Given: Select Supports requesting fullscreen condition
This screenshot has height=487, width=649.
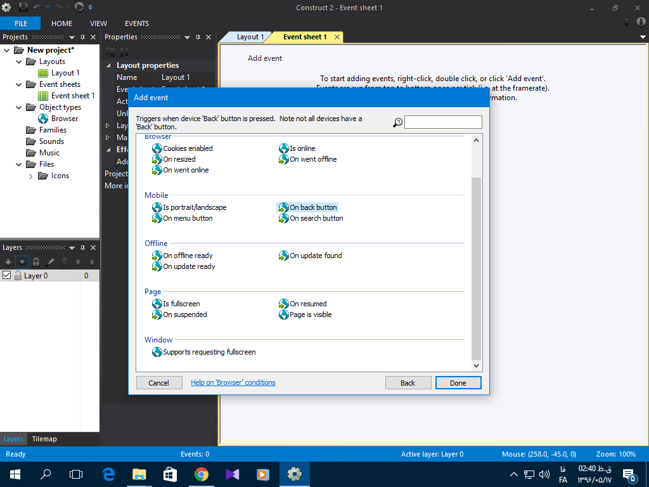Looking at the screenshot, I should [x=204, y=352].
